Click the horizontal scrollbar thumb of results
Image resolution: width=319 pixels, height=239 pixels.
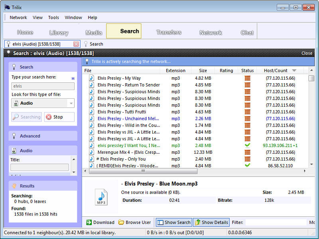[x=143, y=171]
